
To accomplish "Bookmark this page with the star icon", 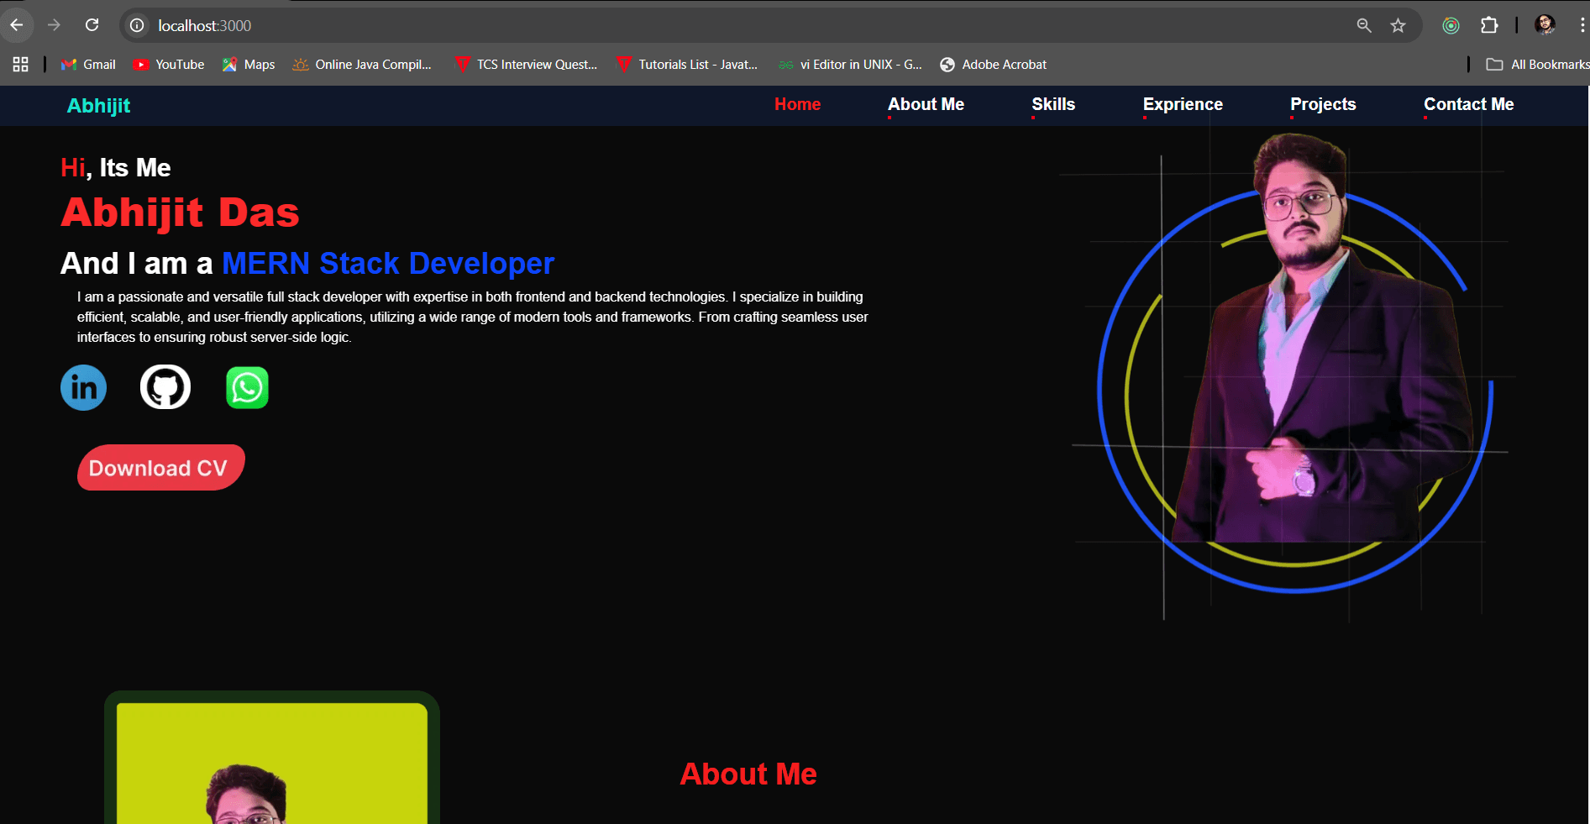I will click(x=1398, y=25).
